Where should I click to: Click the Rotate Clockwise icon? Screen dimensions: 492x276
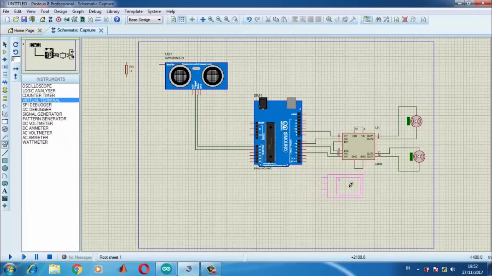tap(16, 44)
